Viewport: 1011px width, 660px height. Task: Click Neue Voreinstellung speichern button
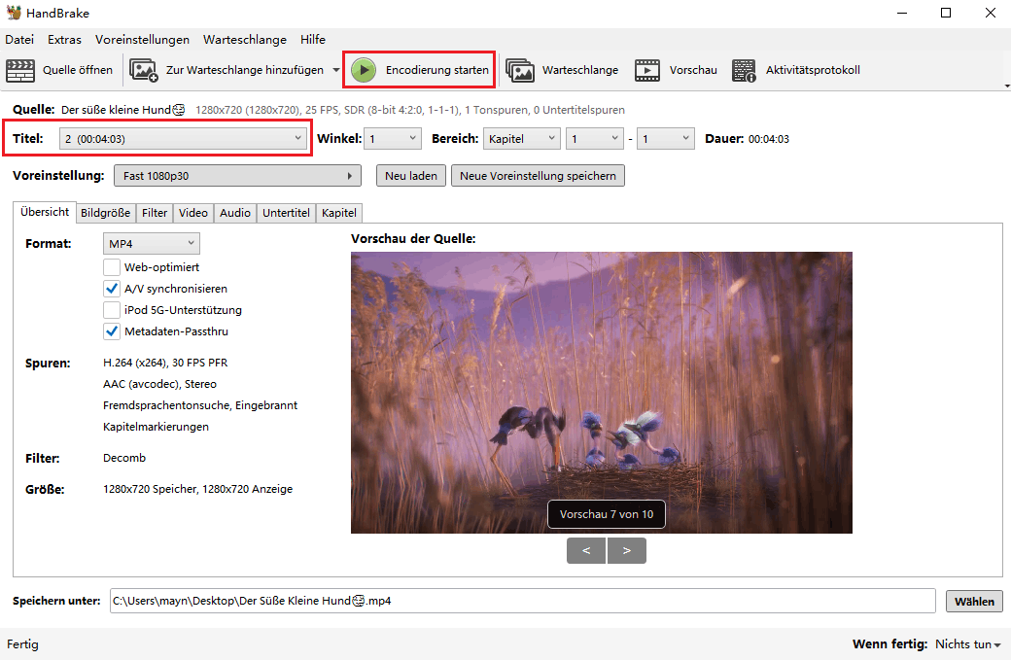[x=538, y=176]
